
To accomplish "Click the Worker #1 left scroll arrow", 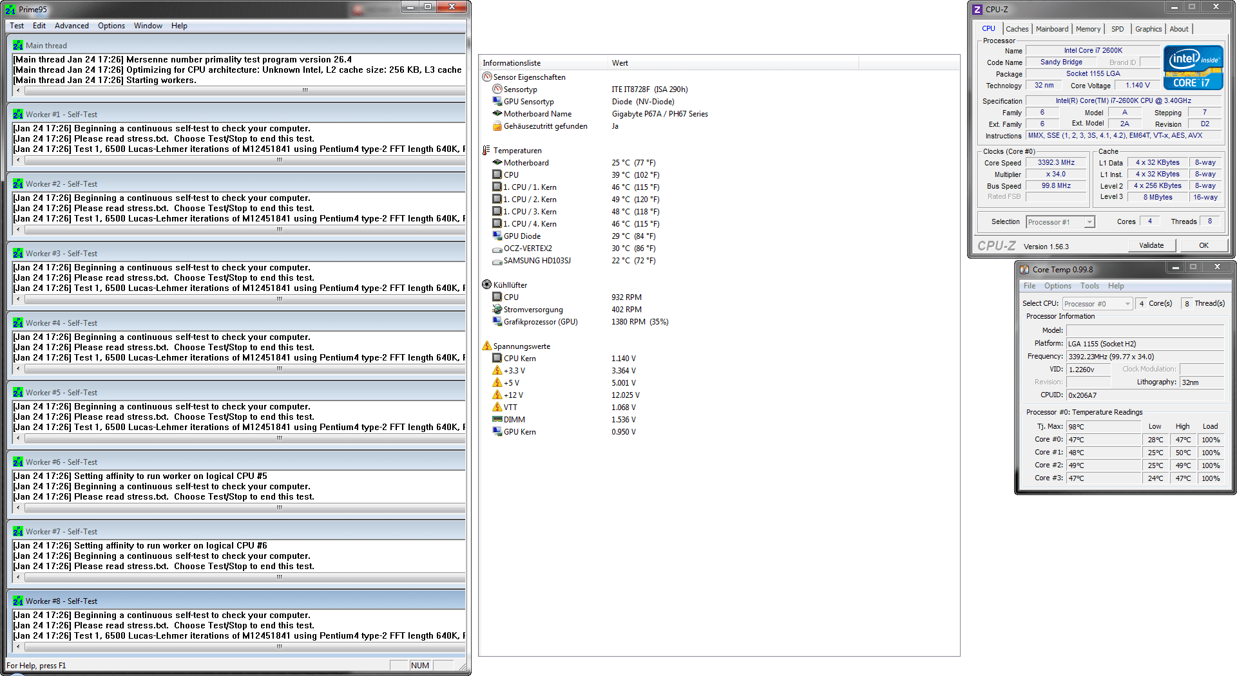I will pyautogui.click(x=18, y=160).
